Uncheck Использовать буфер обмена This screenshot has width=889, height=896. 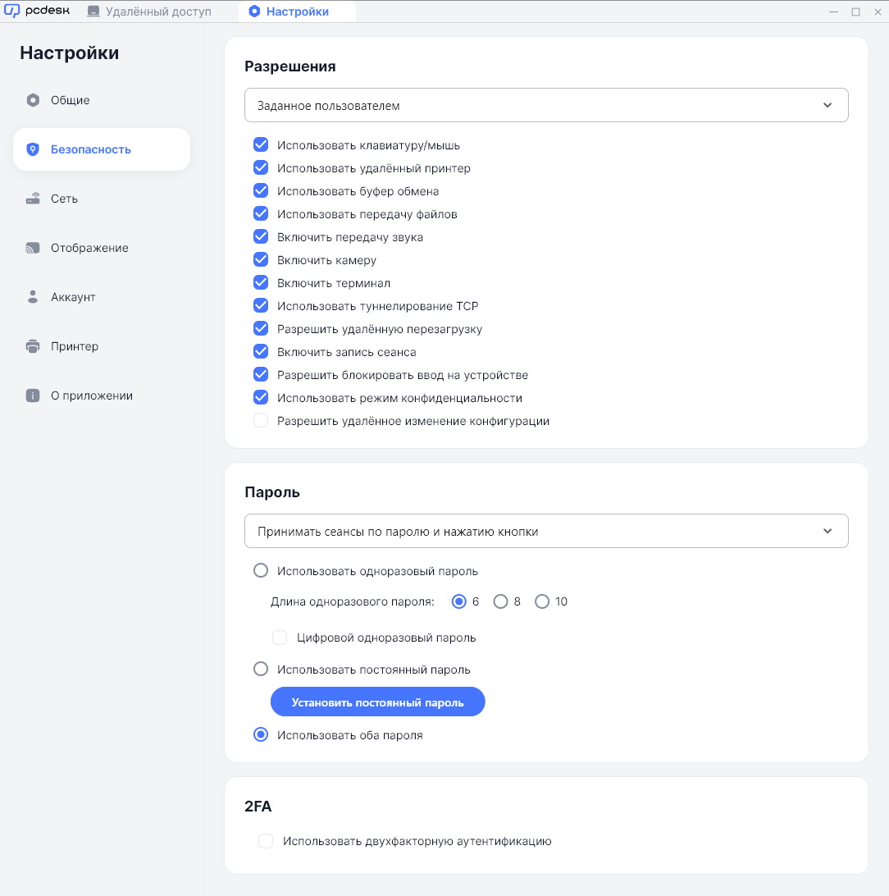261,190
